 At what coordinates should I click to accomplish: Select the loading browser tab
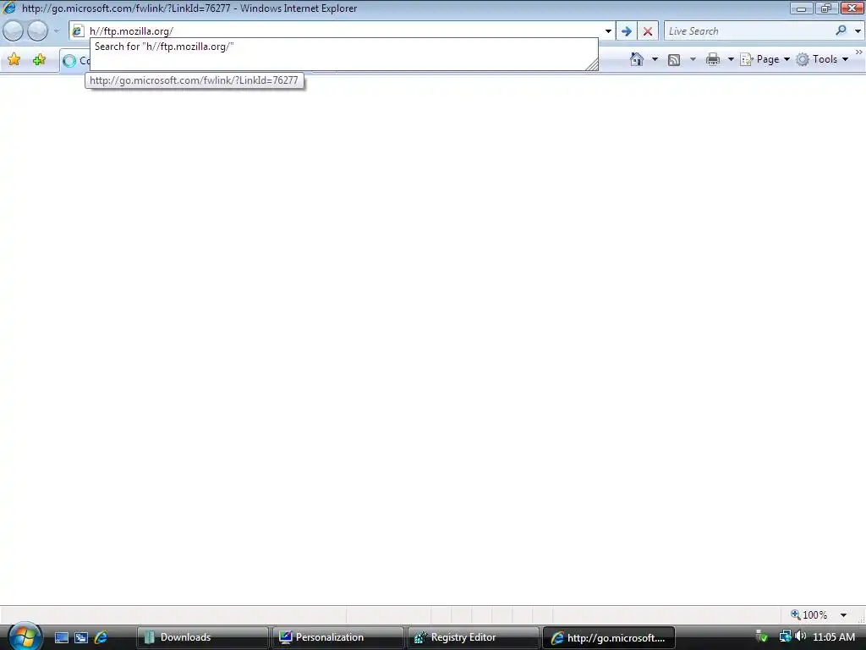coord(74,61)
